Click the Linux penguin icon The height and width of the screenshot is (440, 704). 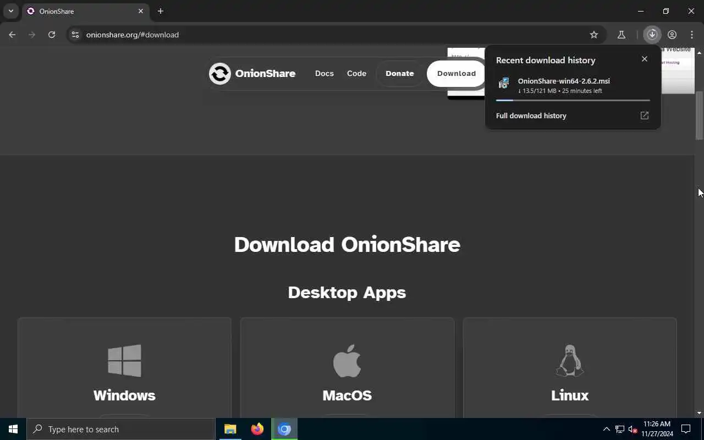click(x=570, y=361)
